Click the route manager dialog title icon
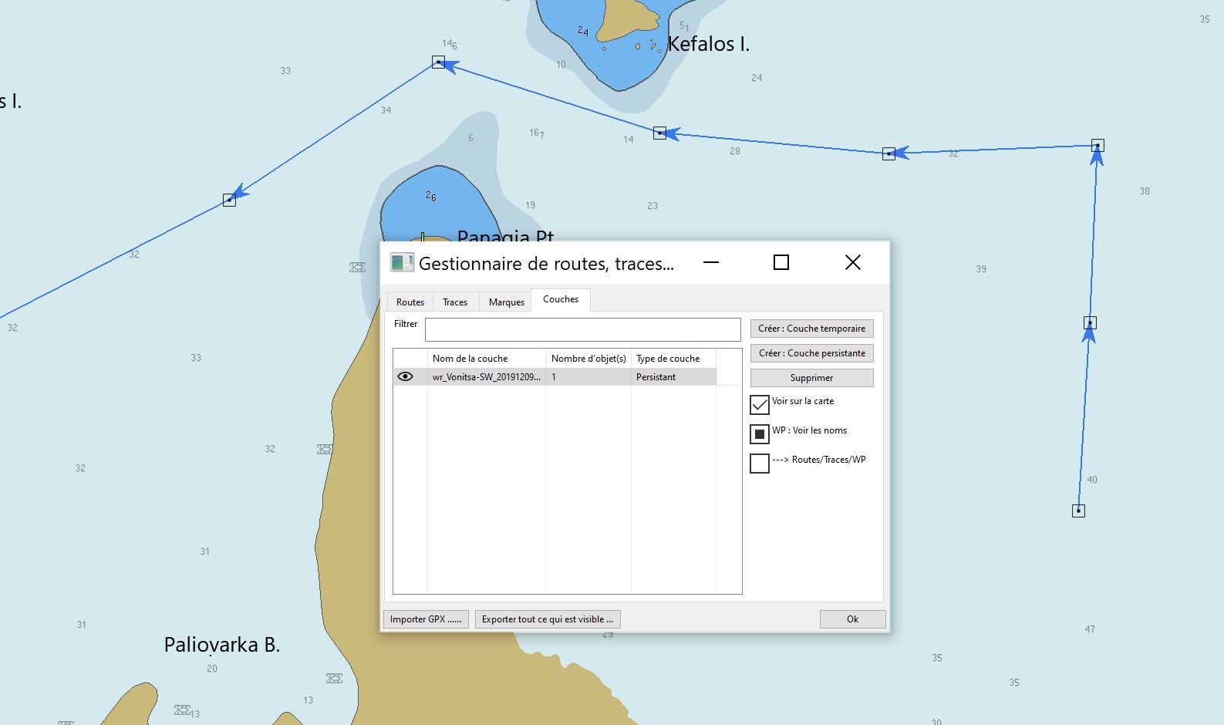1224x725 pixels. [x=402, y=263]
